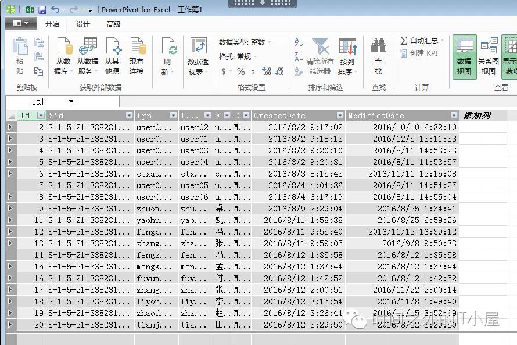
Task: Select the CreatedDate column header
Action: click(298, 116)
